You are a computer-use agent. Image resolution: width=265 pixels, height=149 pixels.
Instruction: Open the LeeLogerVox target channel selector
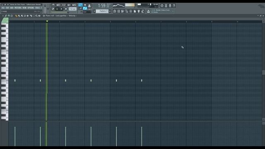(x=61, y=16)
